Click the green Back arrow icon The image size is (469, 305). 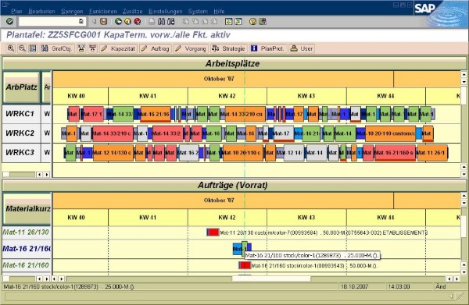pos(119,22)
